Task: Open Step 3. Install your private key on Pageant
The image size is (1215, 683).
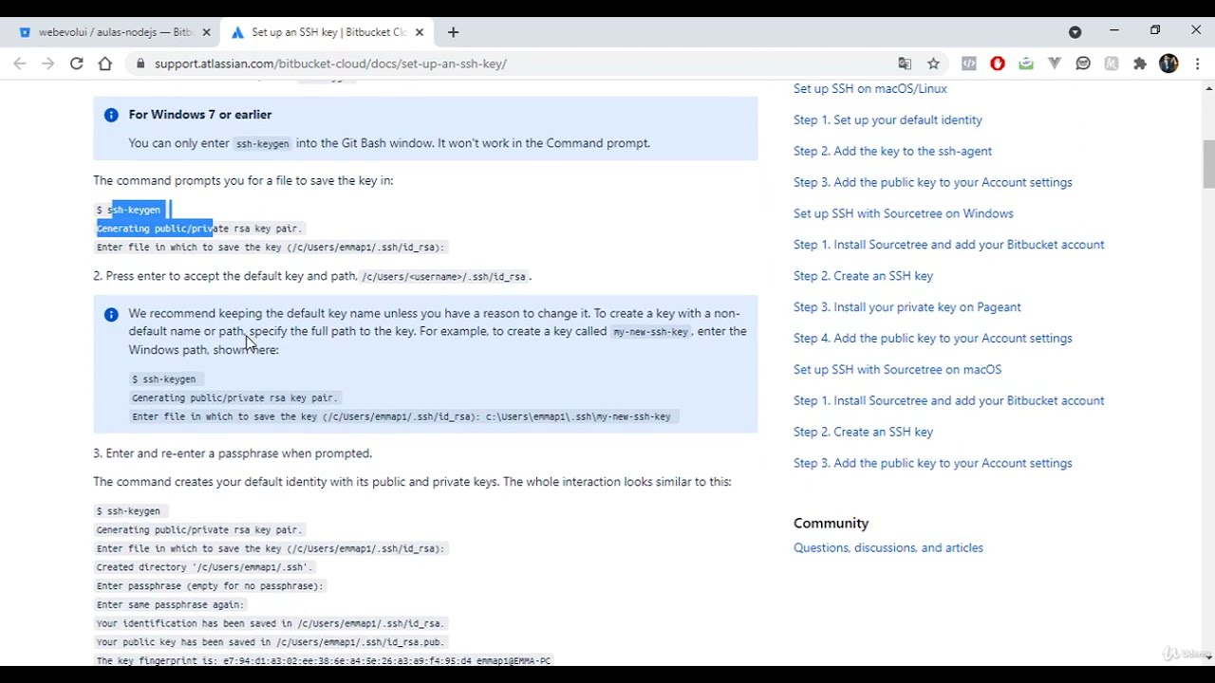Action: [907, 307]
